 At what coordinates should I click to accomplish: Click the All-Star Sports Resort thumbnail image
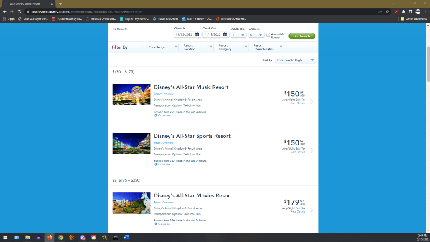tap(131, 144)
